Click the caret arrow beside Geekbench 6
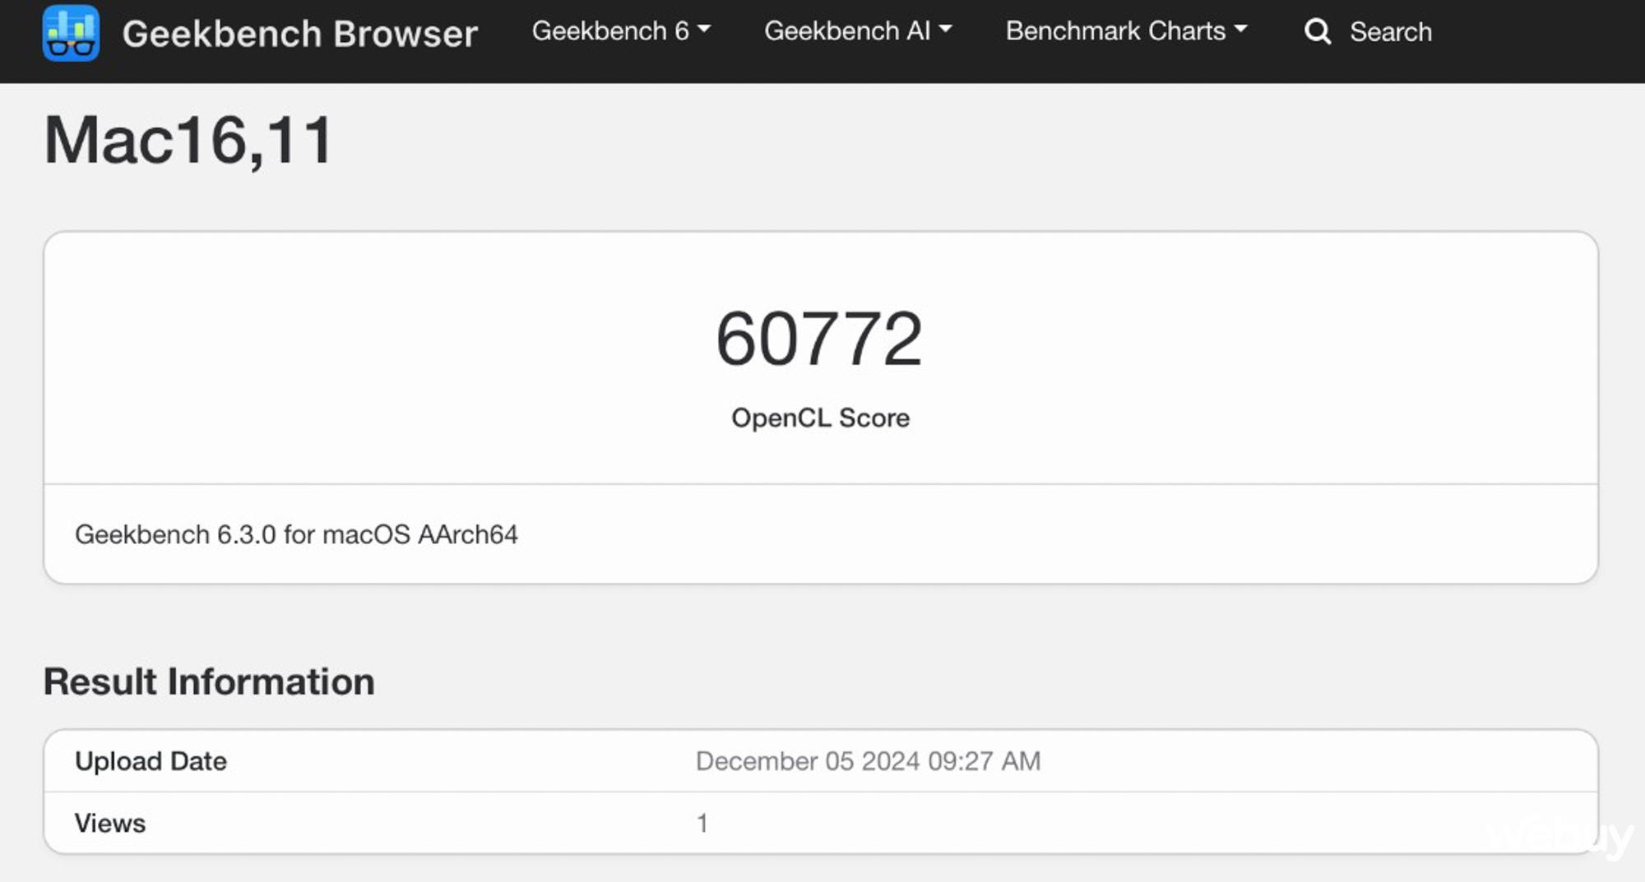Viewport: 1645px width, 882px height. point(704,29)
